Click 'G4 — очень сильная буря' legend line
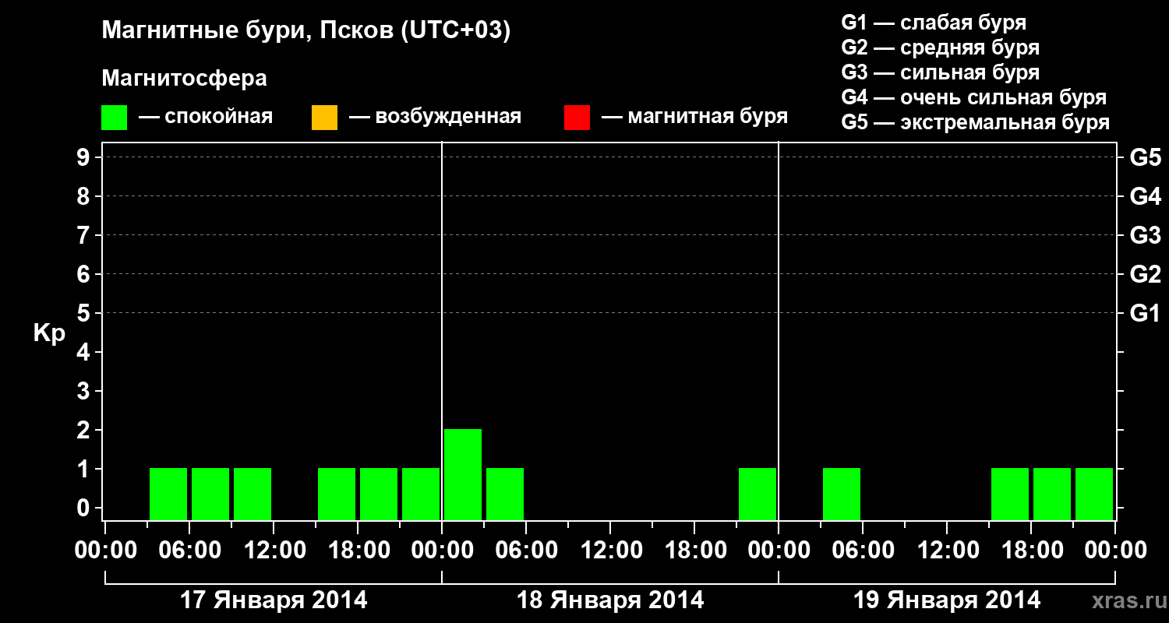Image resolution: width=1169 pixels, height=623 pixels. [x=973, y=97]
